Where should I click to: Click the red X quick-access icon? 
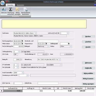tap(7, 2)
